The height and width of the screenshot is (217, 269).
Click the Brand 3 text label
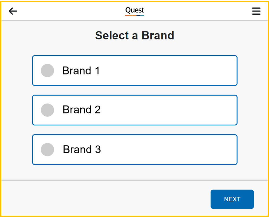[82, 149]
